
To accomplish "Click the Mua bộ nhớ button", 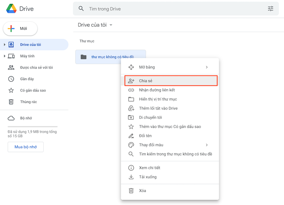I will 25,147.
